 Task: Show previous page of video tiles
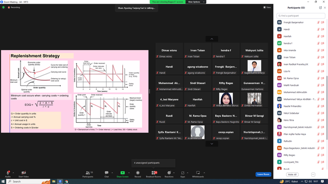(212, 39)
